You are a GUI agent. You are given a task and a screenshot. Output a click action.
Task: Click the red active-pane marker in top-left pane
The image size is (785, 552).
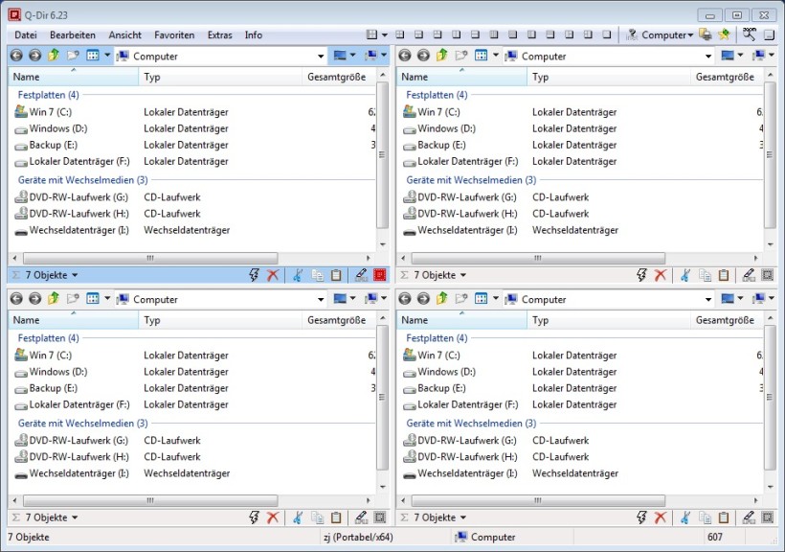(x=380, y=275)
